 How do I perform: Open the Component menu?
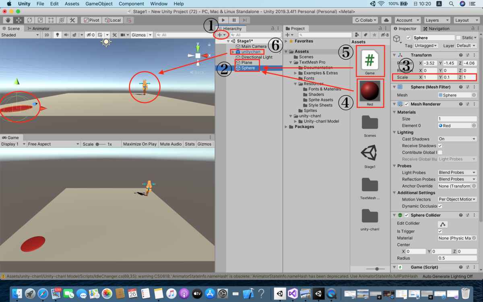pos(131,4)
